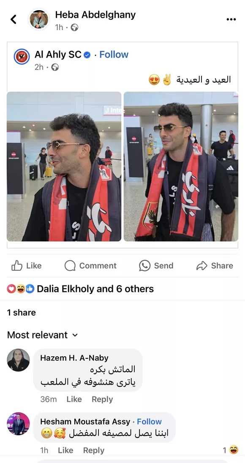245x463 pixels.
Task: Follow Hesham Moustafa Assy
Action: point(149,421)
